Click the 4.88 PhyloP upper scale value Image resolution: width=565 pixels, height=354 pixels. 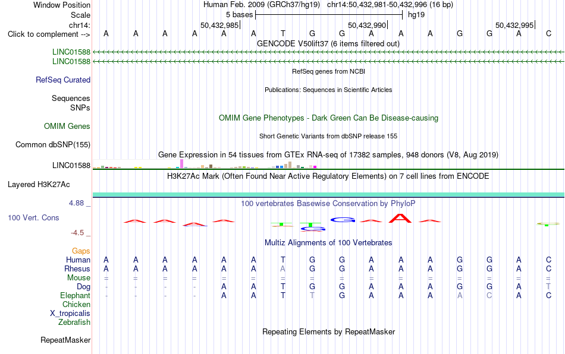pyautogui.click(x=76, y=203)
